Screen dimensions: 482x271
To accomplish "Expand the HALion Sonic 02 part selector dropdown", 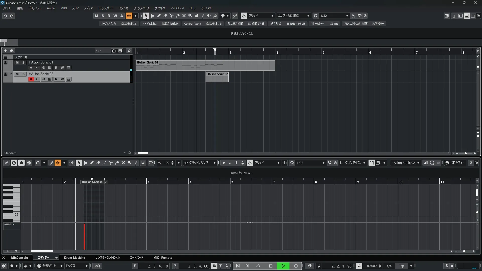I will [418, 163].
